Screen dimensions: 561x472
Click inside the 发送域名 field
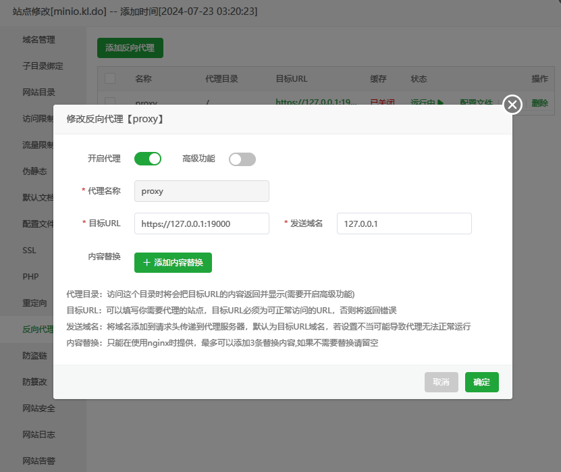point(404,223)
